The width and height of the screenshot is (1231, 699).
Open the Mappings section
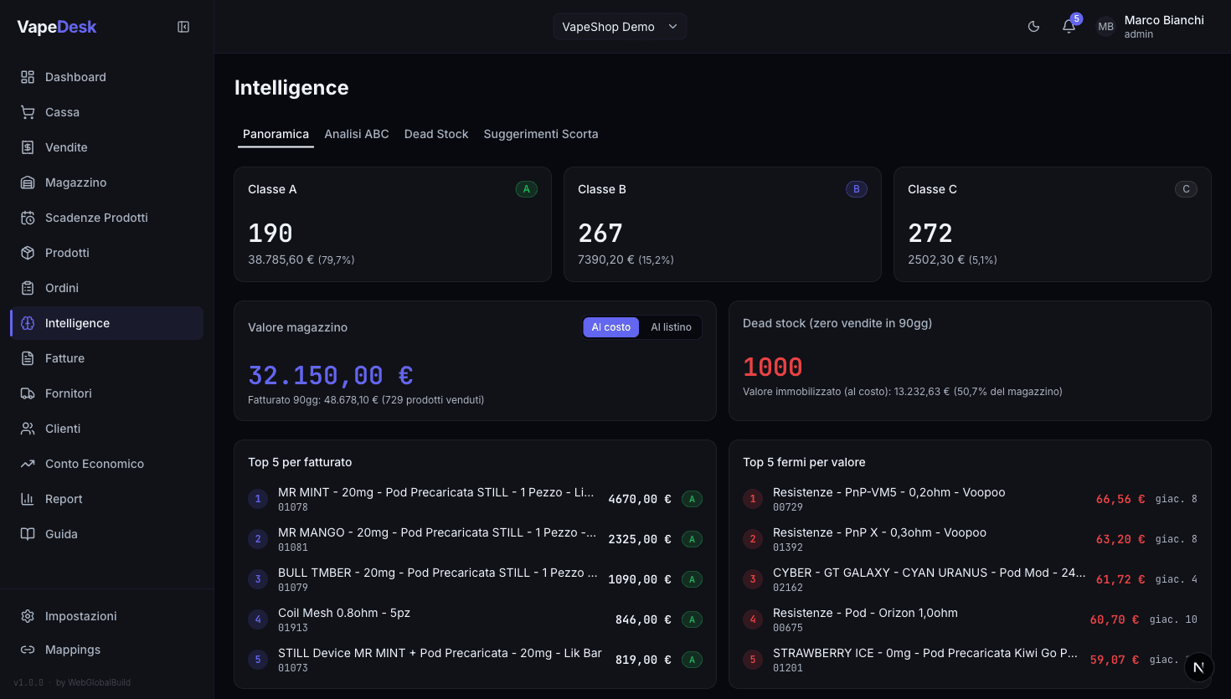coord(74,649)
